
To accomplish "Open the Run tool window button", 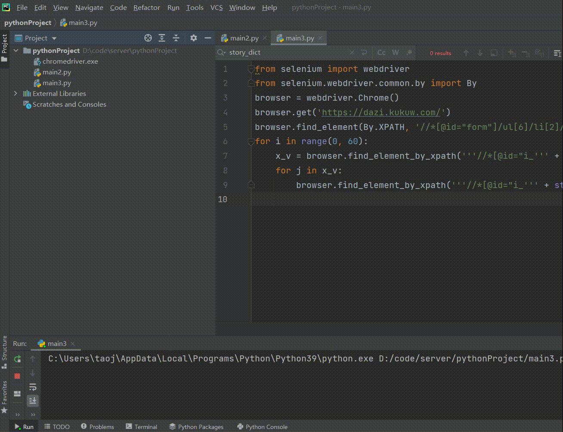I will (x=24, y=427).
